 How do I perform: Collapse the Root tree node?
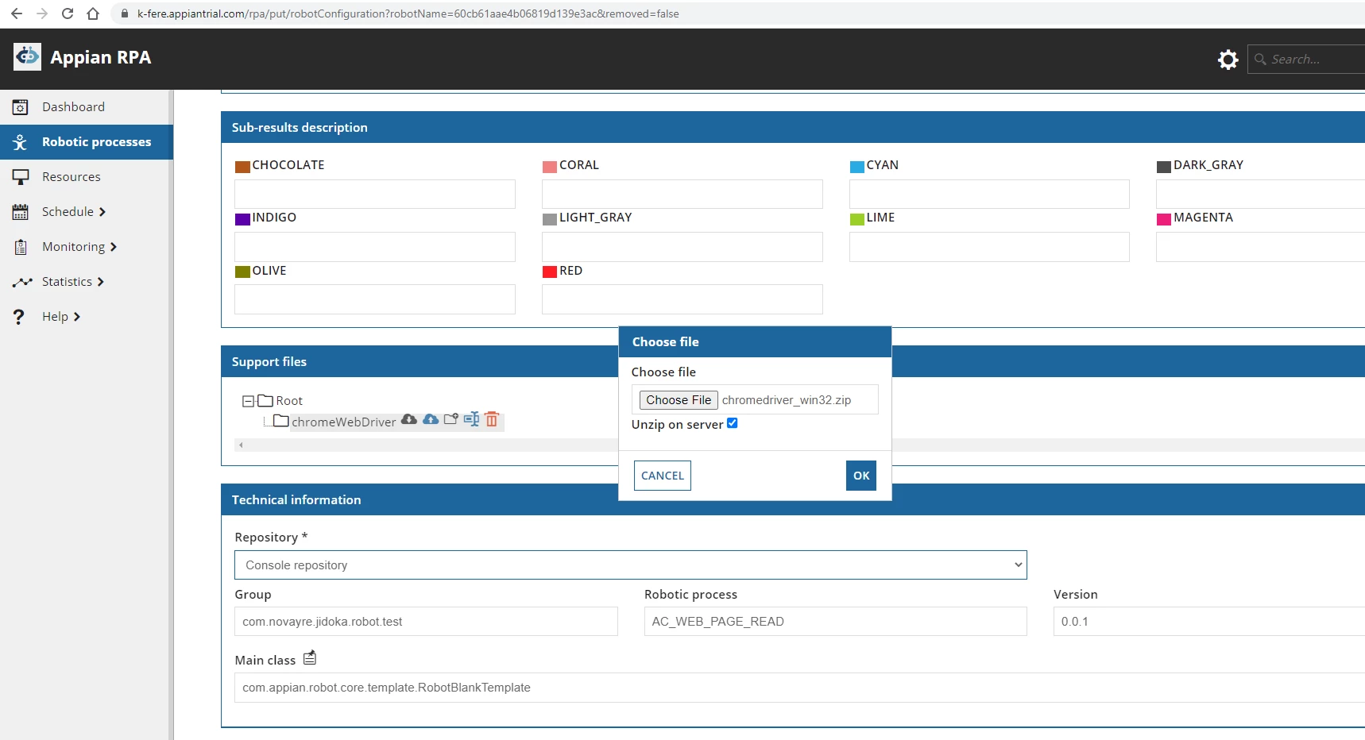pos(248,402)
